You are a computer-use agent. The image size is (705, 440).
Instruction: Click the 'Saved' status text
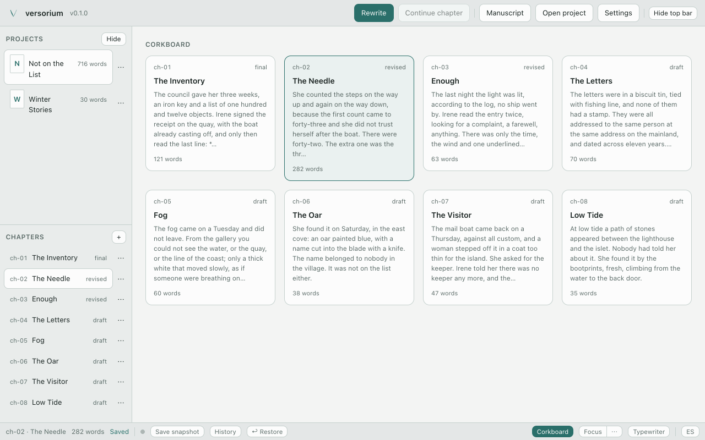119,432
